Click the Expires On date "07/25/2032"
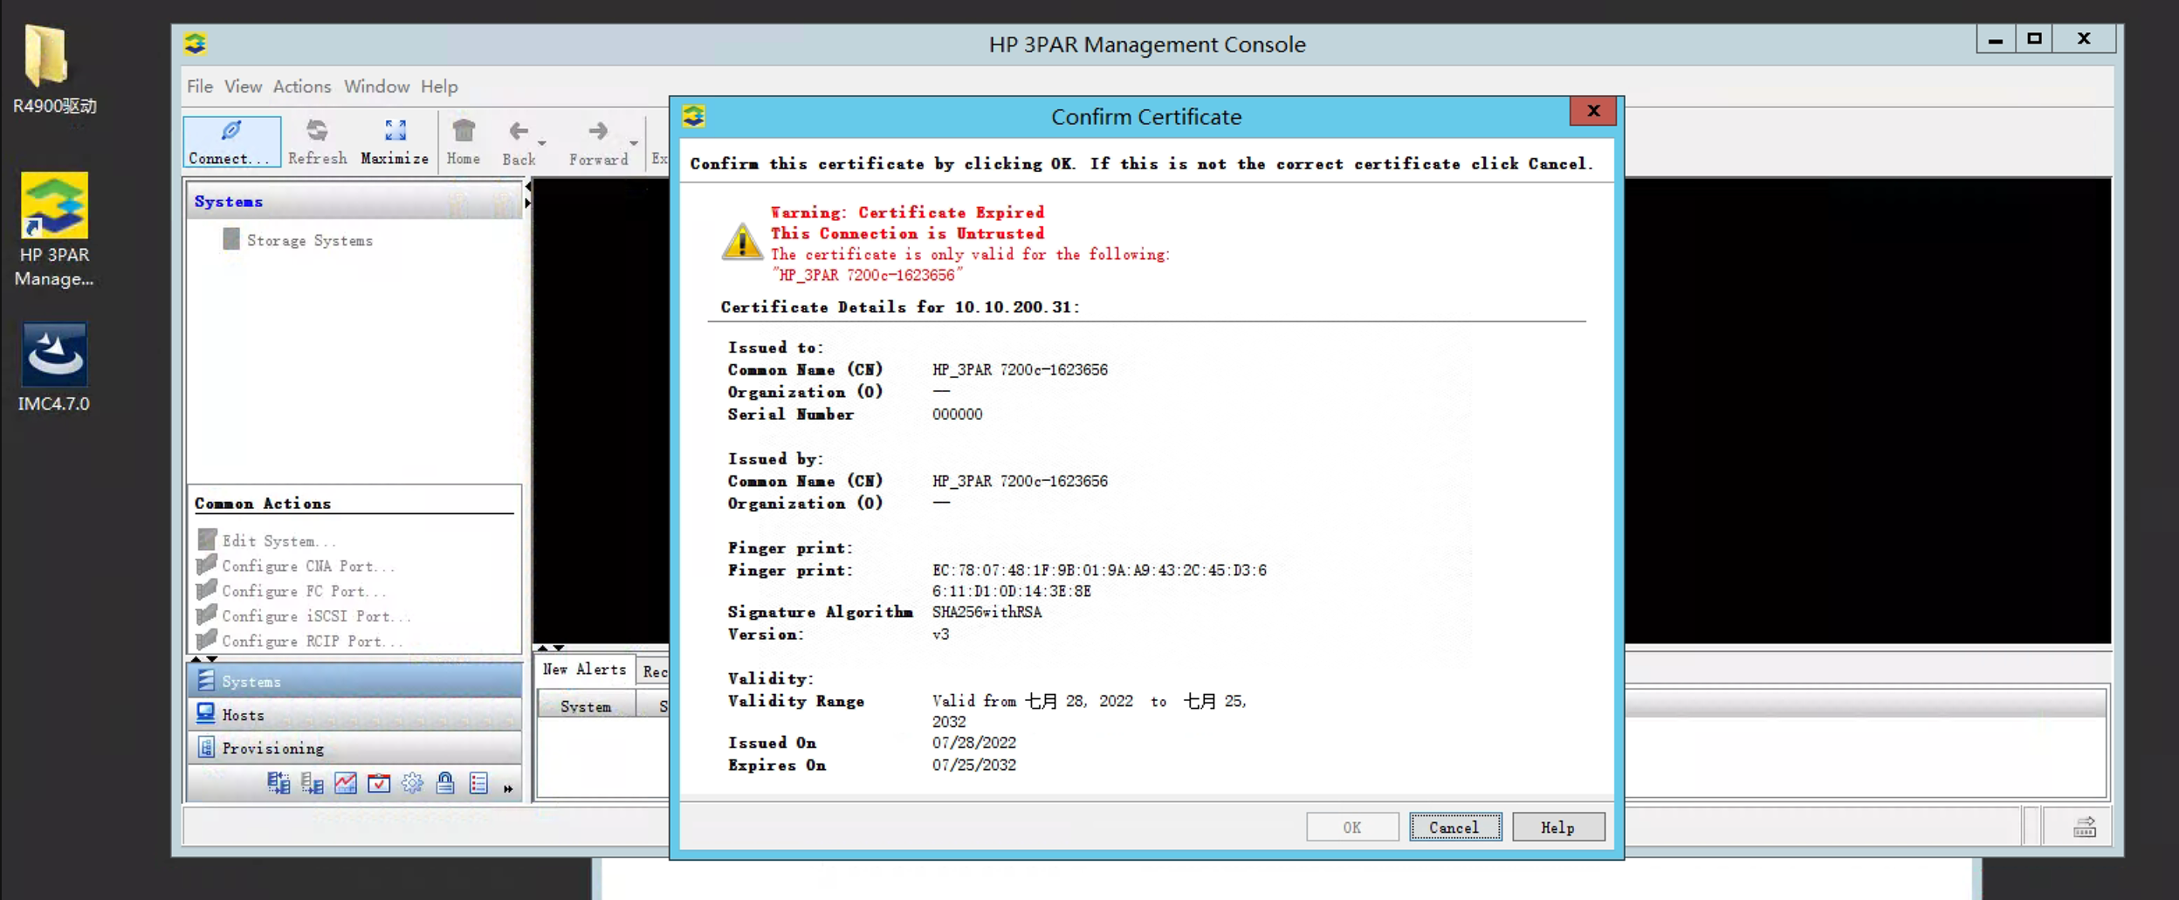 point(973,765)
